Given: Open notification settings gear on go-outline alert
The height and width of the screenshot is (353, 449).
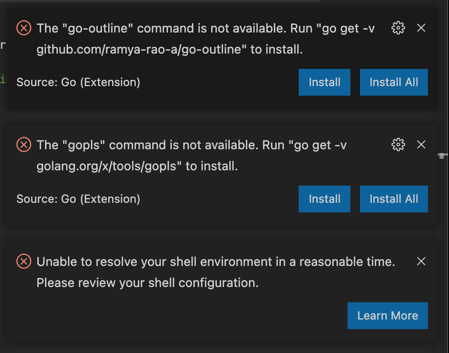Looking at the screenshot, I should [398, 28].
